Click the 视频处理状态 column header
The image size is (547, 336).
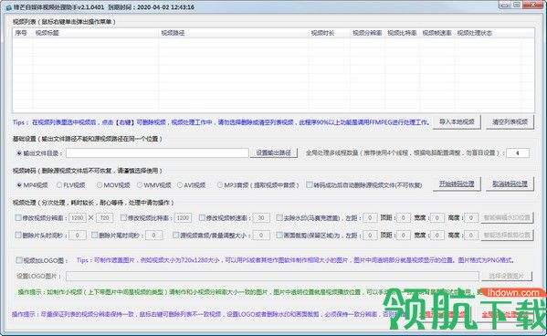[x=488, y=33]
